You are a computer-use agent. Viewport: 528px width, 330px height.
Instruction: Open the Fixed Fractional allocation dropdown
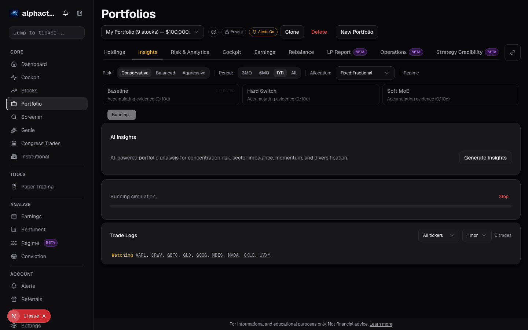point(365,73)
